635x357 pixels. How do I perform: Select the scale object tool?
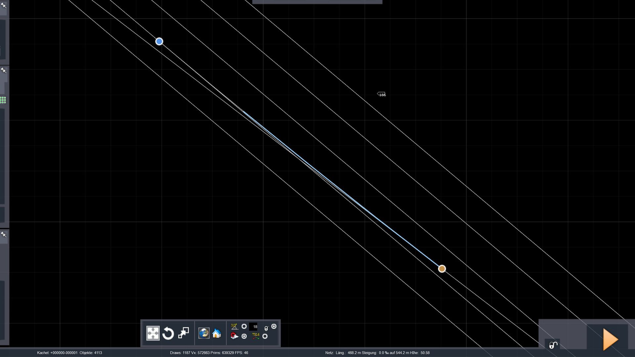(184, 333)
